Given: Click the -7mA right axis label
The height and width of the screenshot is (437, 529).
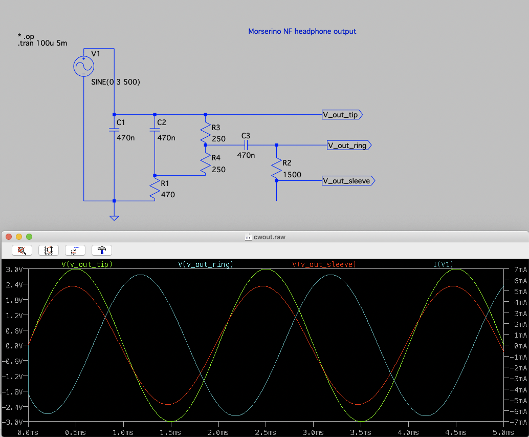Looking at the screenshot, I should pos(518,422).
